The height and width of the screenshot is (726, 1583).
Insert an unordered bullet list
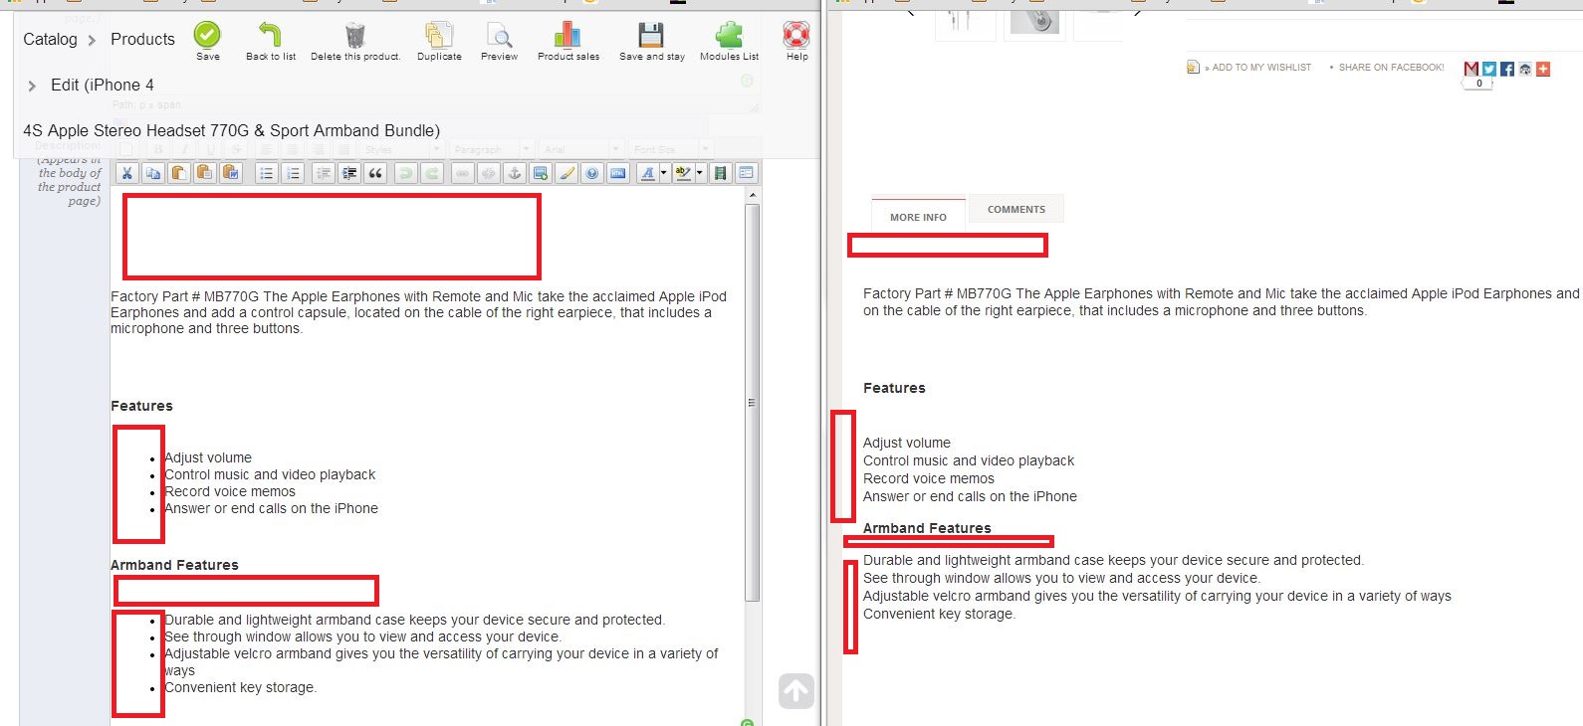pos(266,173)
